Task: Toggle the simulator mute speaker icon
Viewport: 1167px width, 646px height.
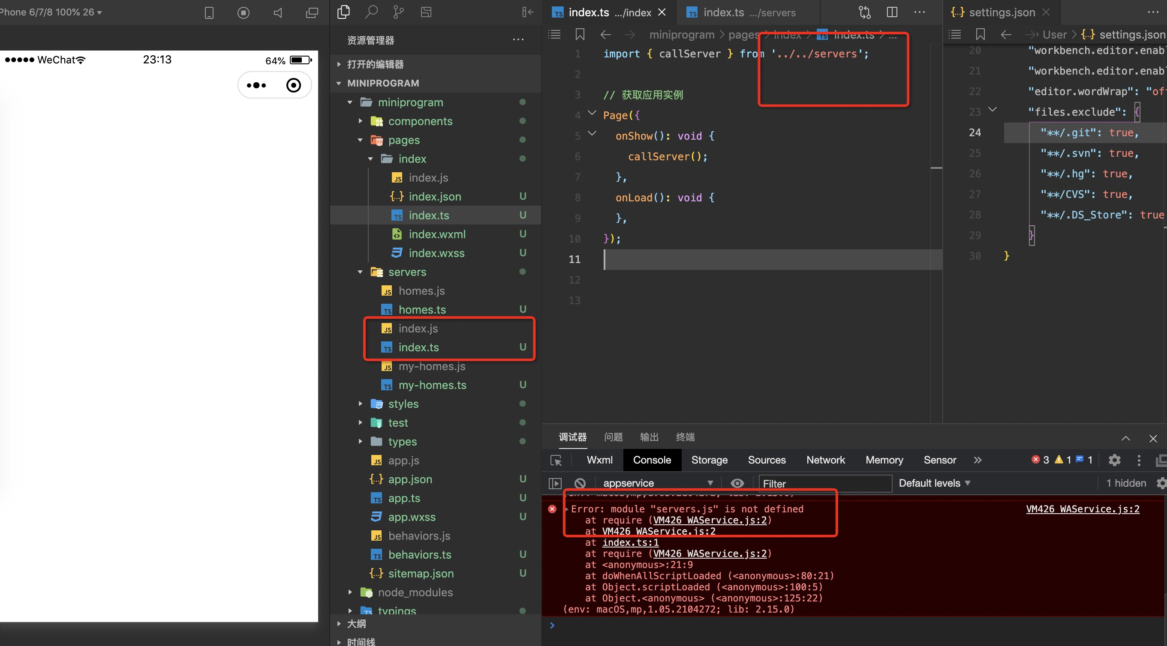Action: pos(278,13)
